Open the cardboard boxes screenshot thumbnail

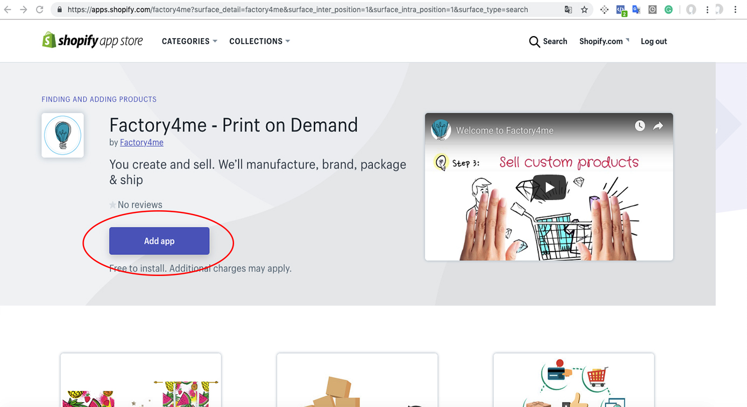[x=357, y=380]
